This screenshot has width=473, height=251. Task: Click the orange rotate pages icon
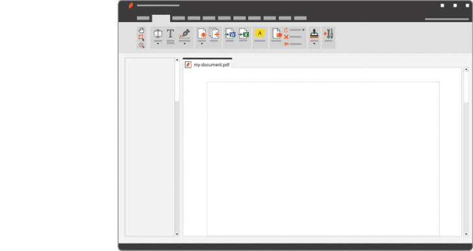(x=287, y=30)
